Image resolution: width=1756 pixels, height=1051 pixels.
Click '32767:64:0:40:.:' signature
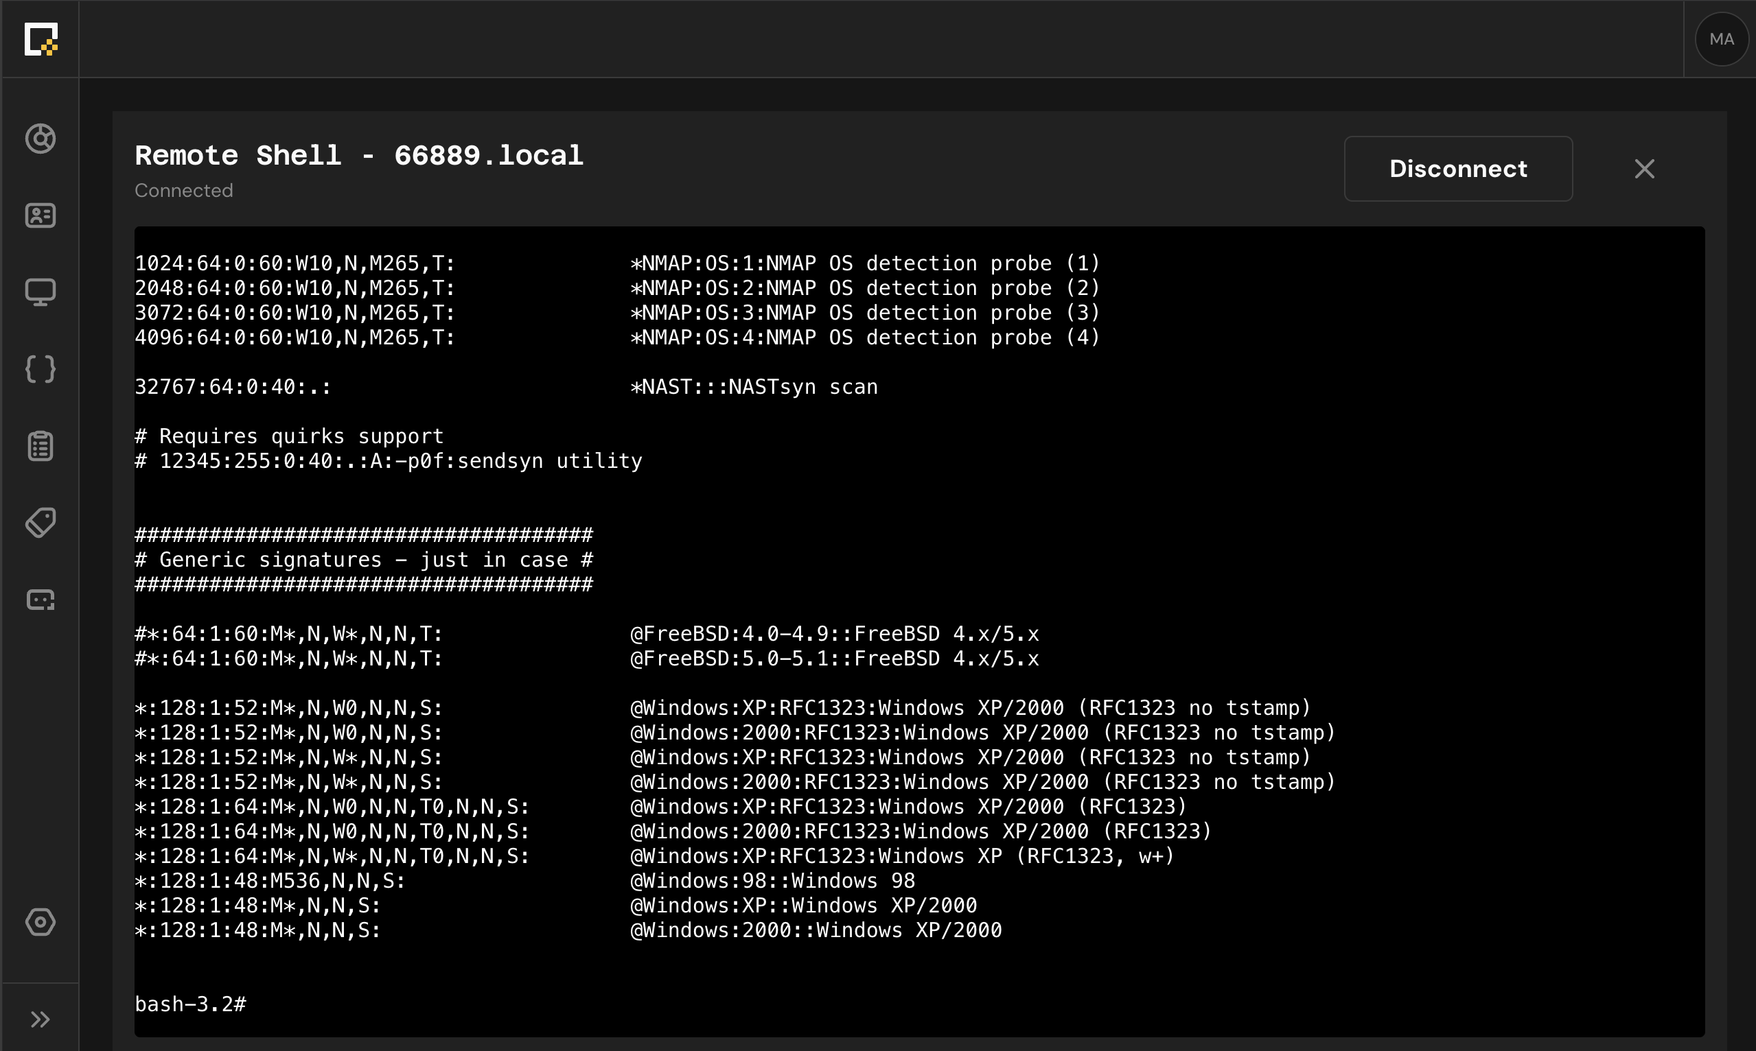tap(233, 388)
